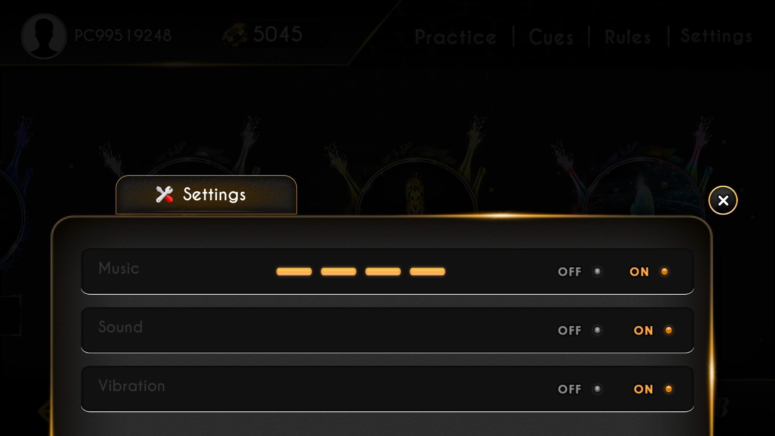Set music volume to first bar
This screenshot has width=775, height=436.
click(x=294, y=272)
